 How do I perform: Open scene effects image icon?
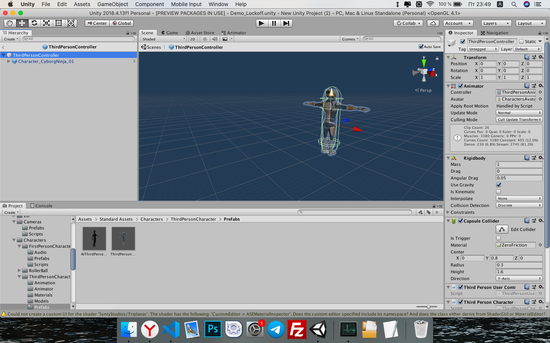coord(225,39)
